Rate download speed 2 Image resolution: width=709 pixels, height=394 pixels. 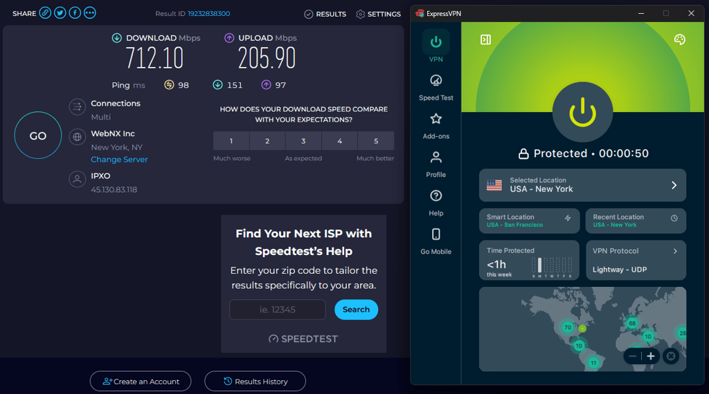[267, 141]
